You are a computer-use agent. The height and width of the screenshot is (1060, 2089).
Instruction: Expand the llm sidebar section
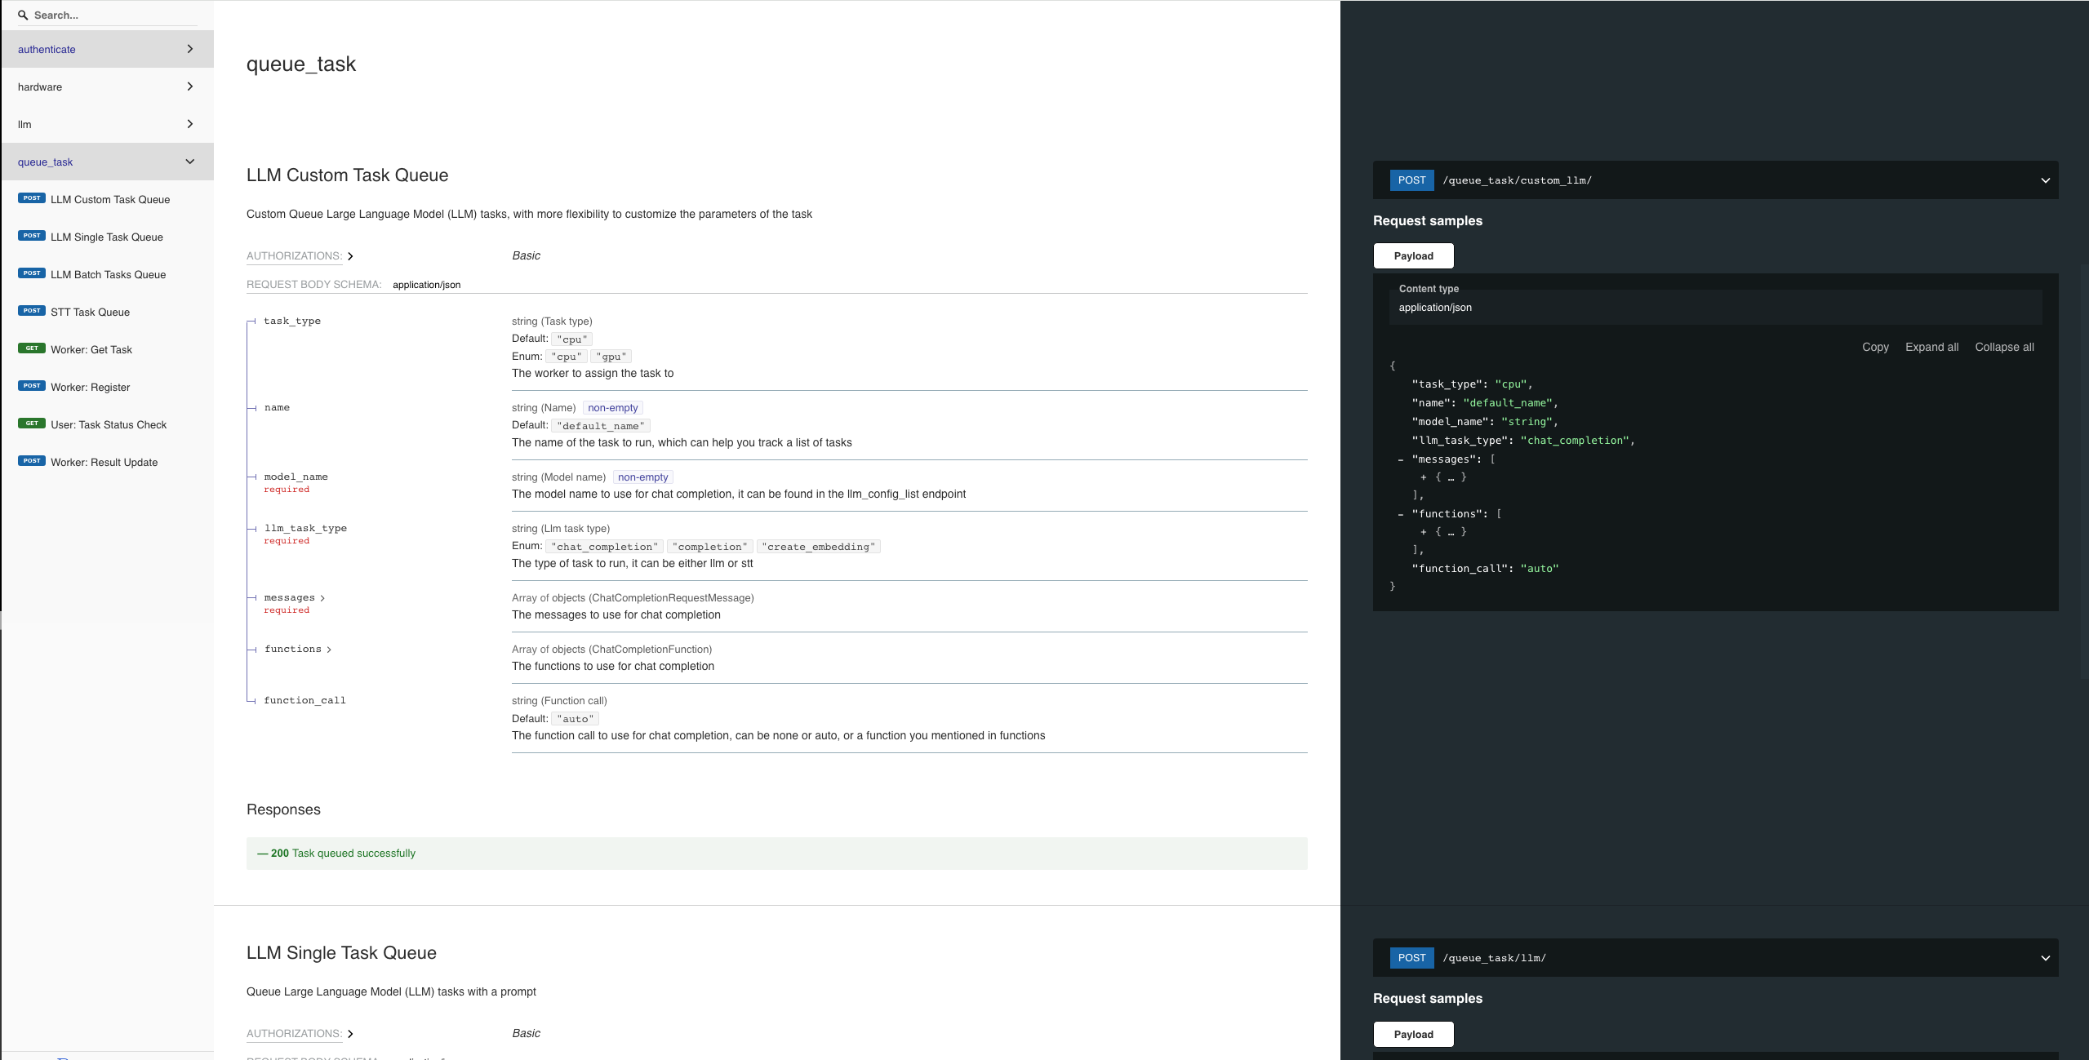190,124
